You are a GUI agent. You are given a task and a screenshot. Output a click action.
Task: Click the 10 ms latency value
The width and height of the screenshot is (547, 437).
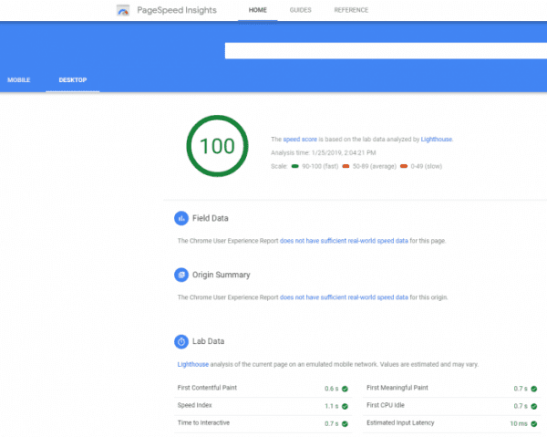pos(519,423)
